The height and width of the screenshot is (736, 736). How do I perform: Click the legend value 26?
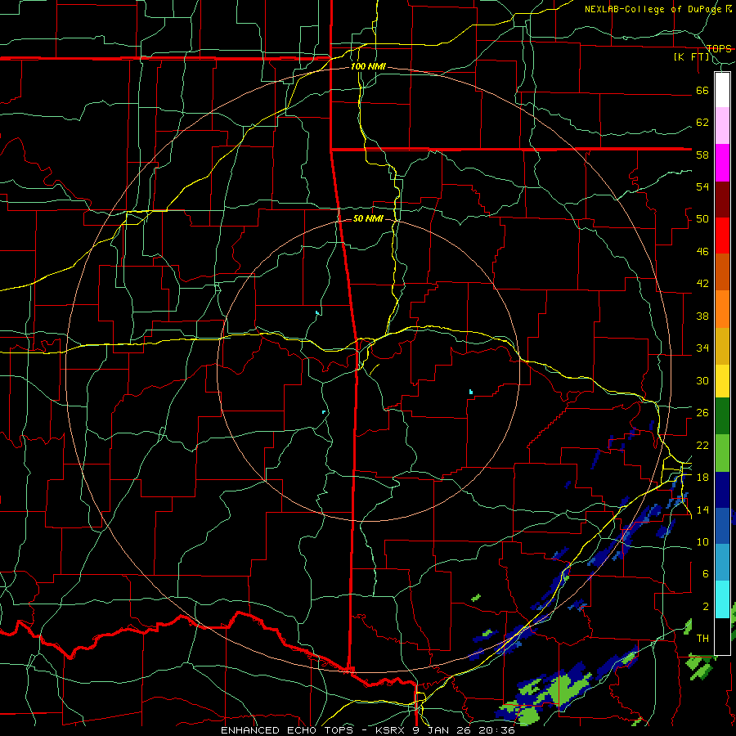702,413
